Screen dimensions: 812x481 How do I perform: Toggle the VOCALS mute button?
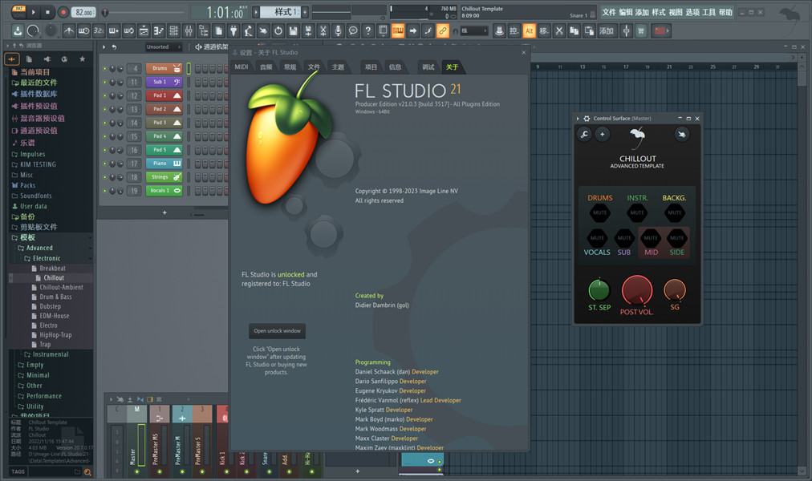click(597, 238)
